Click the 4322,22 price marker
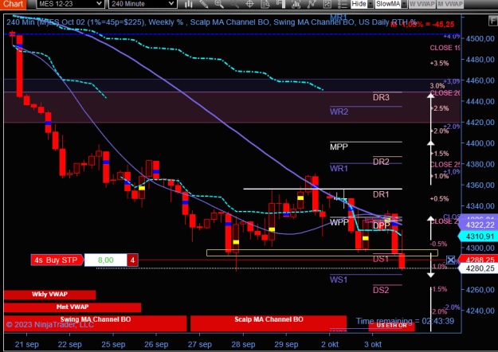This screenshot has height=352, width=498. [x=480, y=225]
